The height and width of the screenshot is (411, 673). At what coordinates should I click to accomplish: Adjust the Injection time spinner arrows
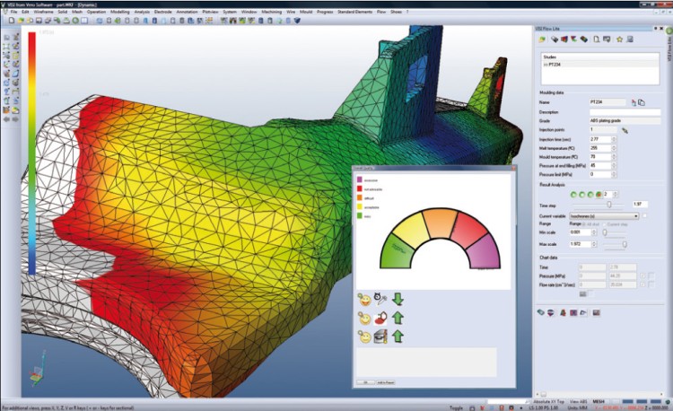coord(614,140)
